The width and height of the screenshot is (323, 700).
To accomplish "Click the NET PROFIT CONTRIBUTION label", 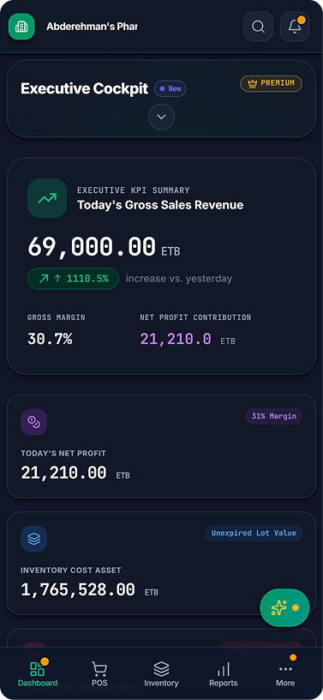I will click(195, 317).
